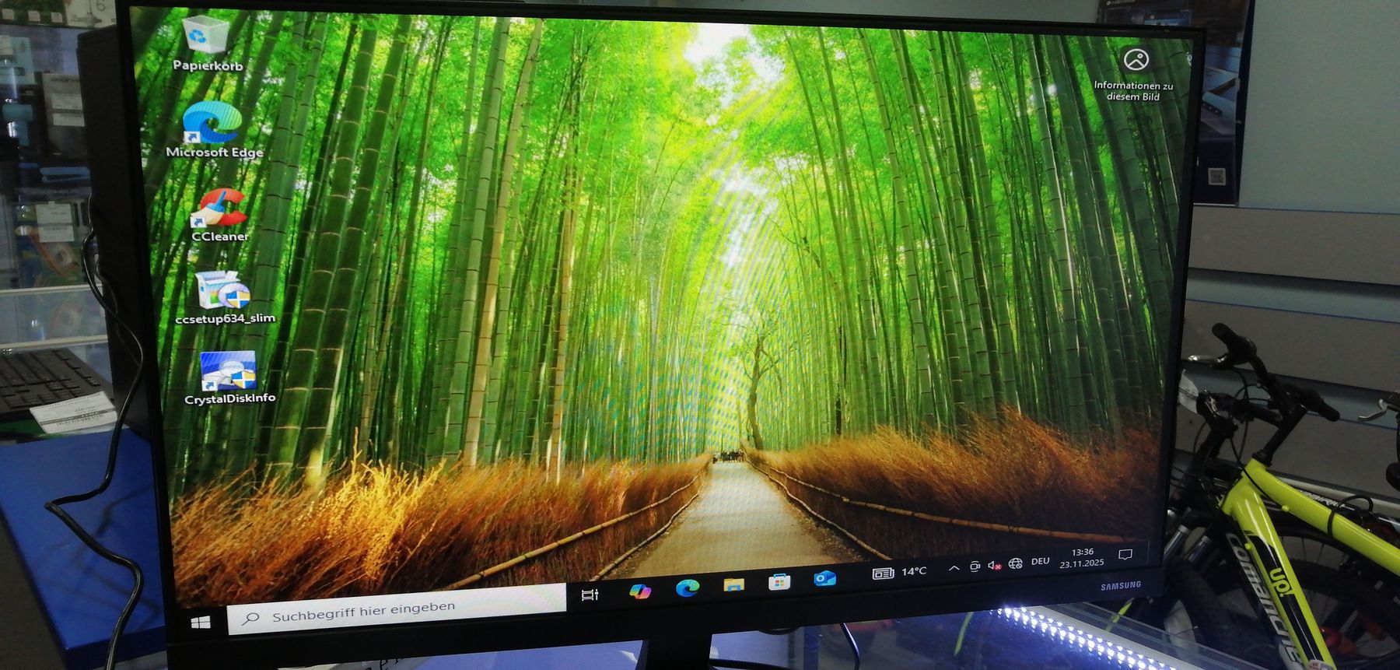Open the Windows Start menu button
Screen dimensions: 1400x670
tap(201, 623)
